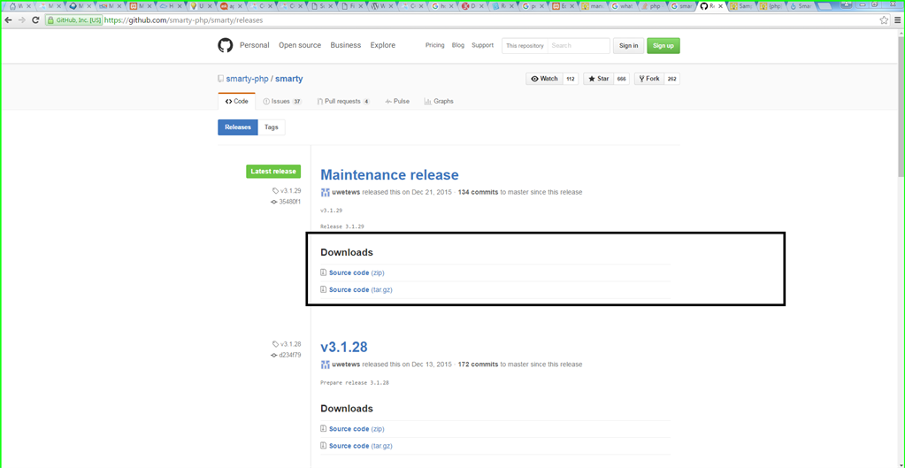Open the Open source navigation link
905x468 pixels.
click(x=300, y=45)
